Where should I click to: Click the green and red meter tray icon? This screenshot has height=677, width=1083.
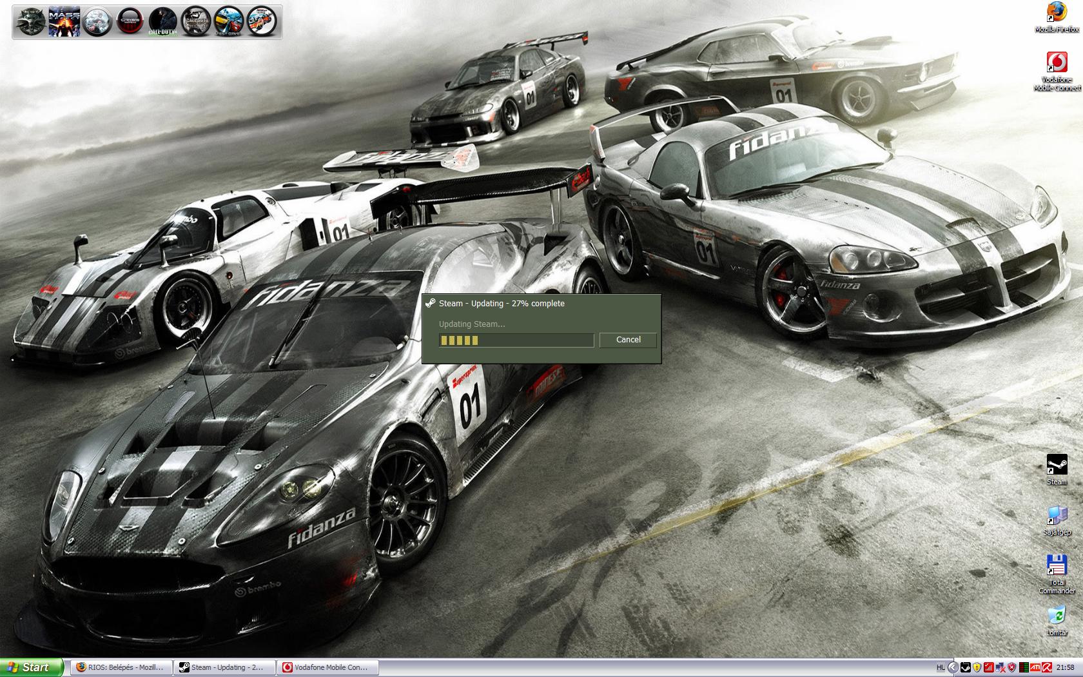(1024, 667)
